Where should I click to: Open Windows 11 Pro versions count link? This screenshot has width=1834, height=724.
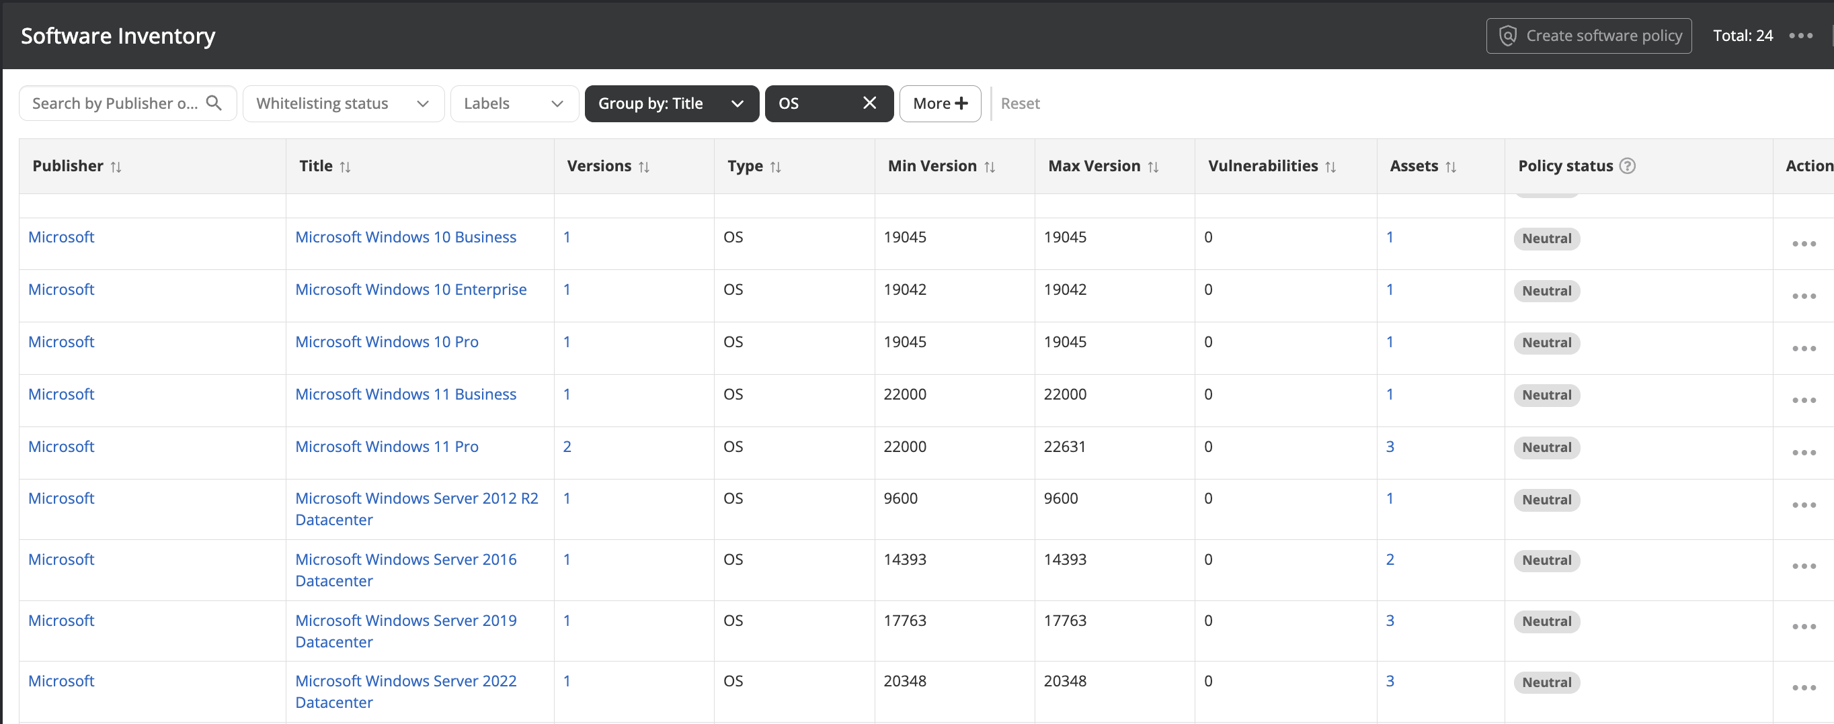coord(567,447)
